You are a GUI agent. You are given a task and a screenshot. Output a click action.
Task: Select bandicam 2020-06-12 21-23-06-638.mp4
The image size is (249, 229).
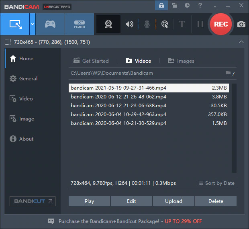(149, 106)
